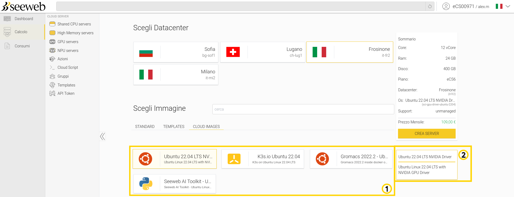The height and width of the screenshot is (197, 514).
Task: Click the 12 vCore value in Sommario
Action: click(448, 48)
